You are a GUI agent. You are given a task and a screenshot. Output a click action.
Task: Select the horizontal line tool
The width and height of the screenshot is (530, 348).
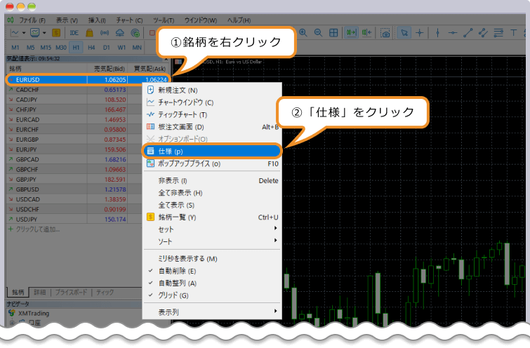pos(453,33)
